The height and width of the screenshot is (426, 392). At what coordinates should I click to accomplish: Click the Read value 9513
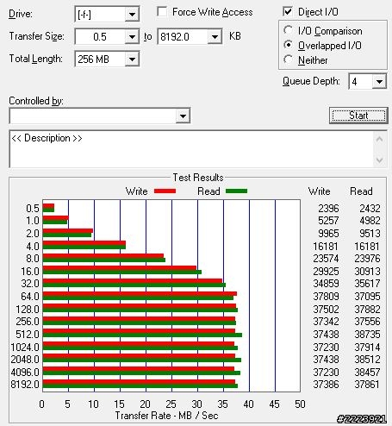click(370, 233)
